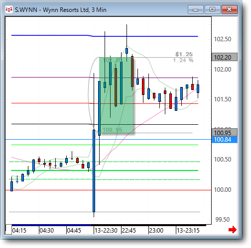Click the 100.50 price scale value
Viewport: 251px width, 248px height.
click(223, 160)
